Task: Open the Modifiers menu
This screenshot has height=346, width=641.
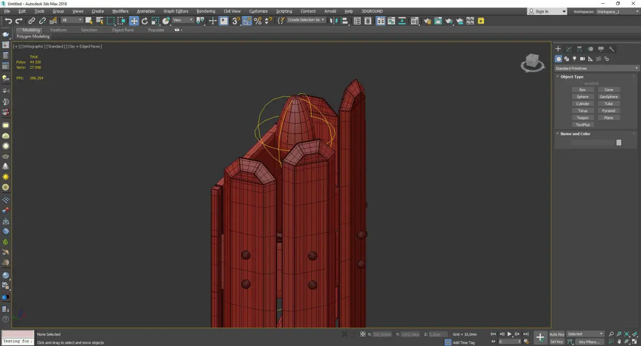Action: [120, 11]
